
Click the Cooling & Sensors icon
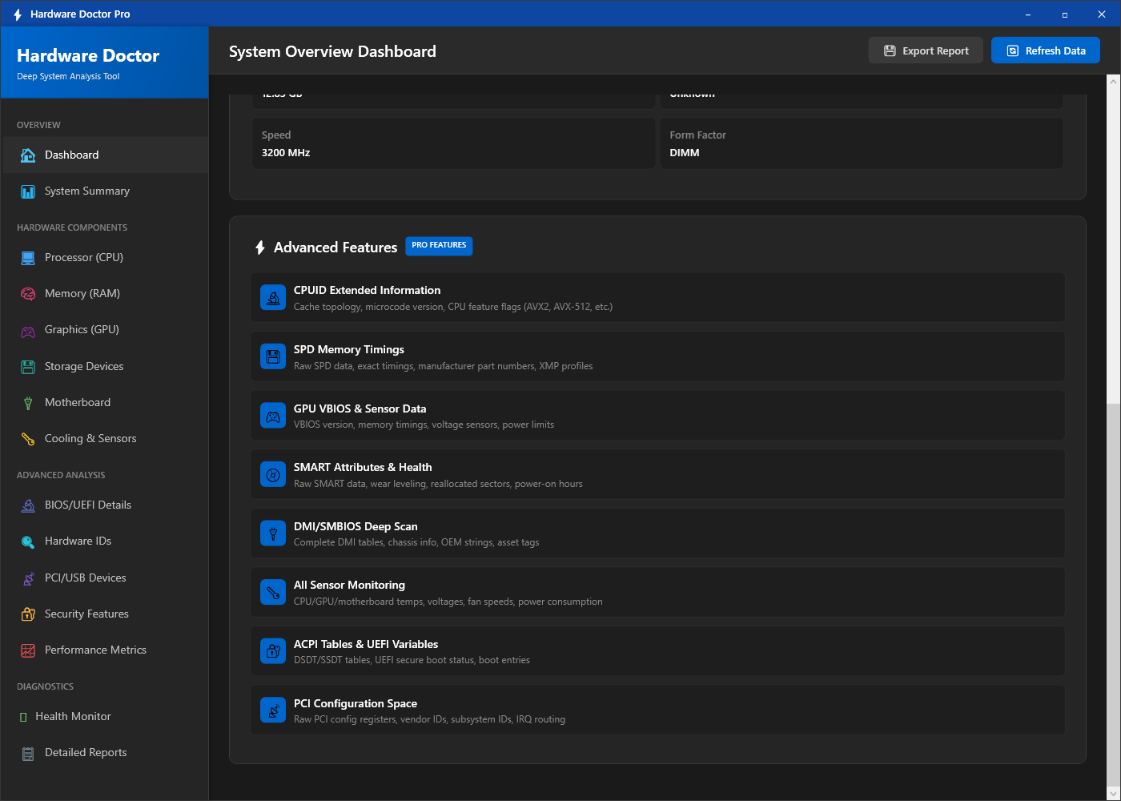point(28,439)
